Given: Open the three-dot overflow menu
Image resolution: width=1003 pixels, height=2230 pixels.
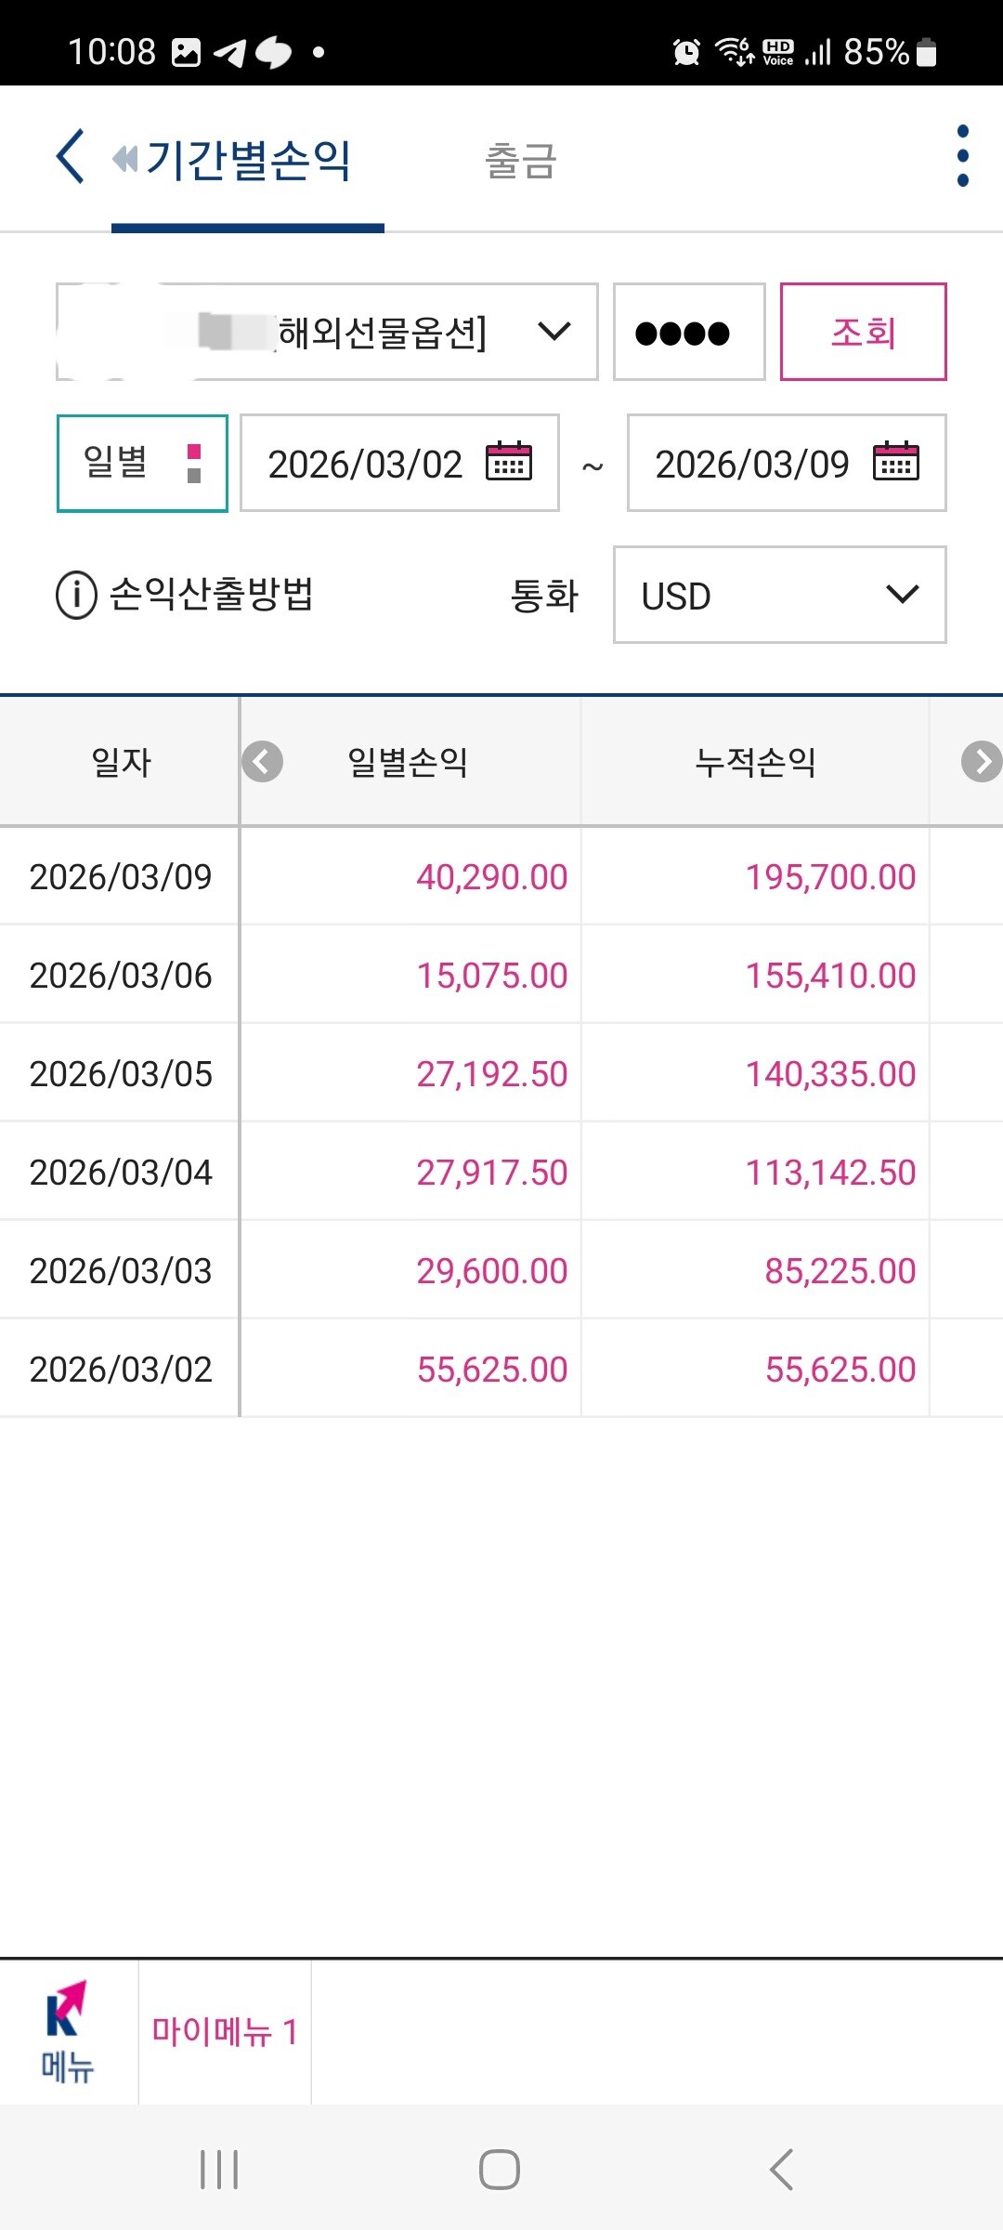Looking at the screenshot, I should (x=962, y=156).
